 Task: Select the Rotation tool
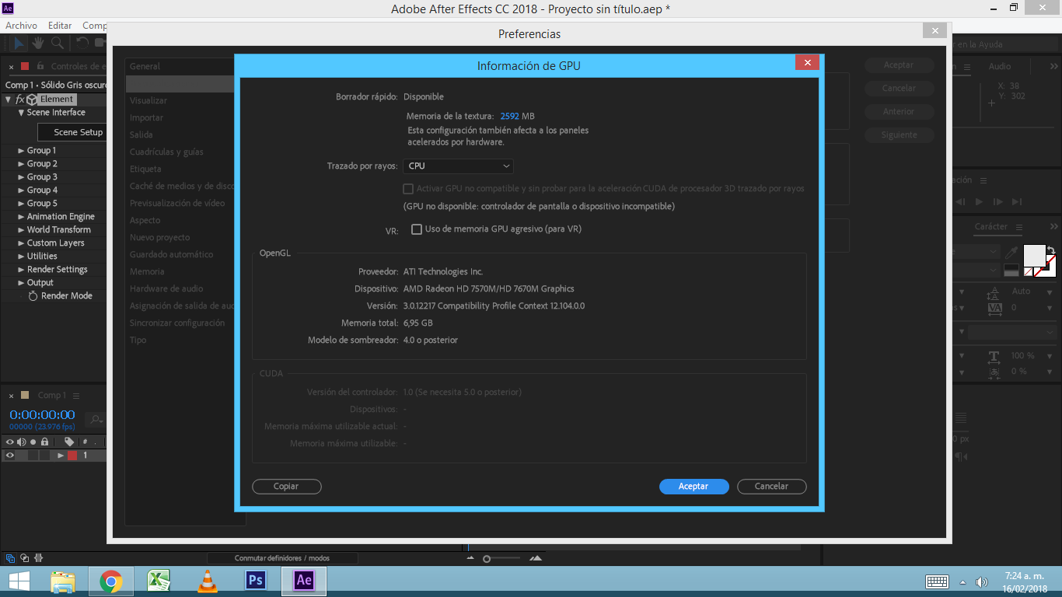point(82,44)
